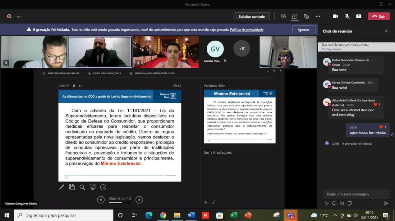Dismiss recording notice with 'Ignorar'
The image size is (395, 221).
click(x=304, y=30)
